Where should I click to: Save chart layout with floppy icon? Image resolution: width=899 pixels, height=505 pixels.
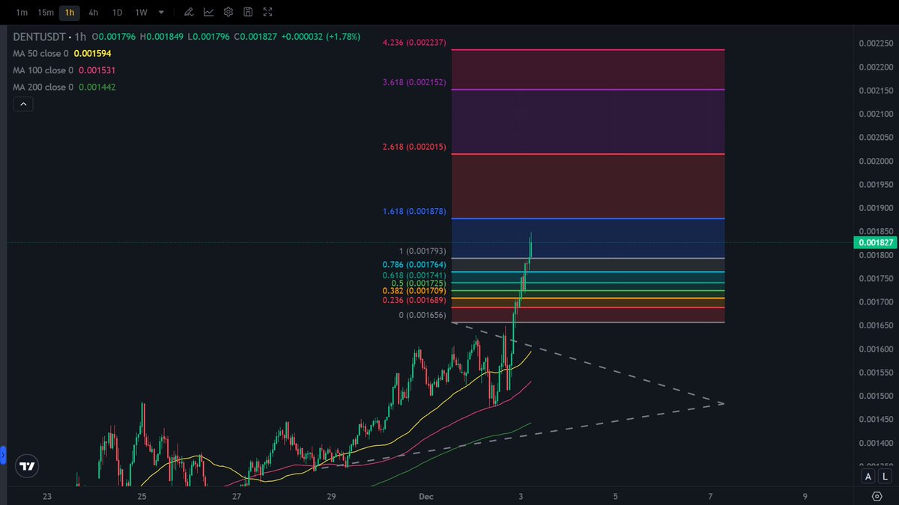[x=248, y=12]
